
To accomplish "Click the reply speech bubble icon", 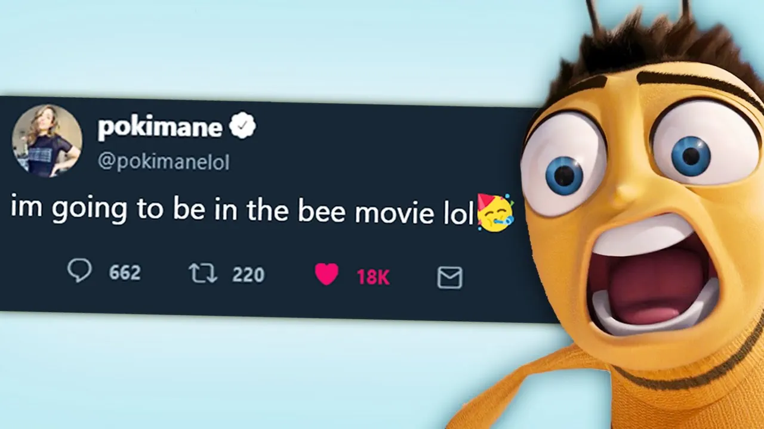I will point(79,271).
